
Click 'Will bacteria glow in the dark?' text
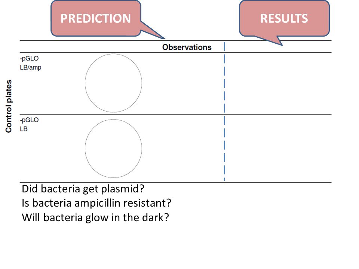coord(95,217)
